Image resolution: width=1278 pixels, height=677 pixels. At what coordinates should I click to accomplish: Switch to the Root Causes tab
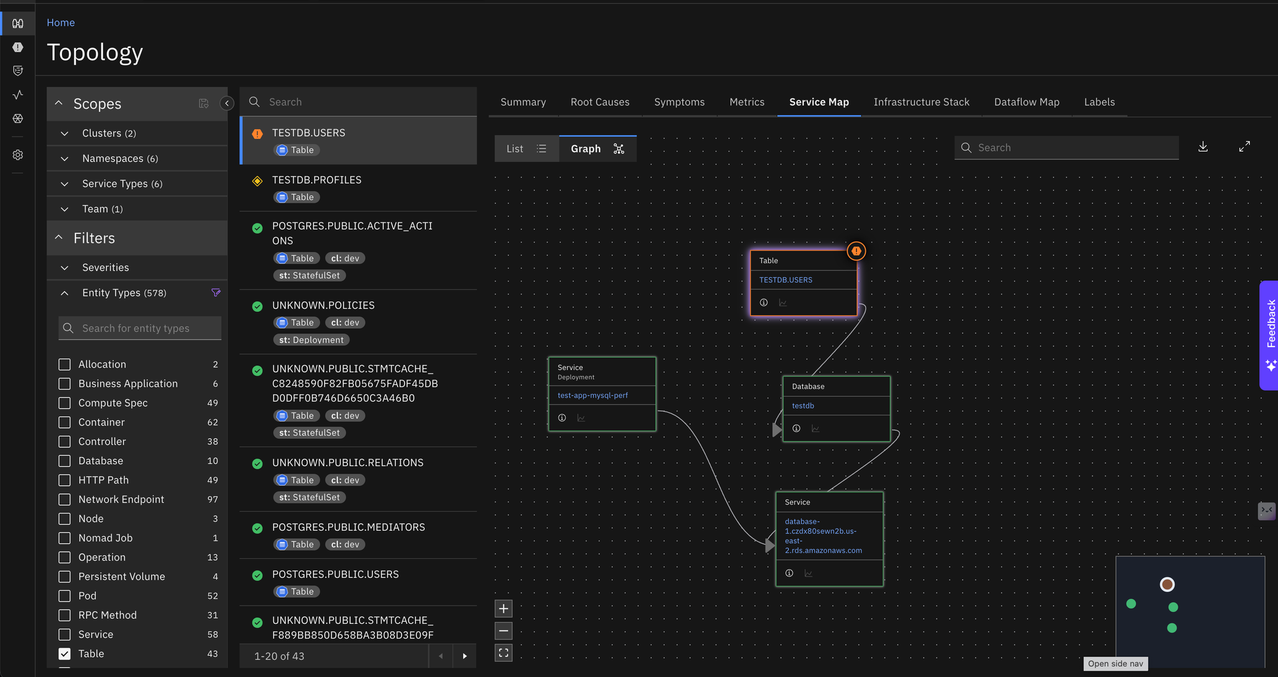599,102
